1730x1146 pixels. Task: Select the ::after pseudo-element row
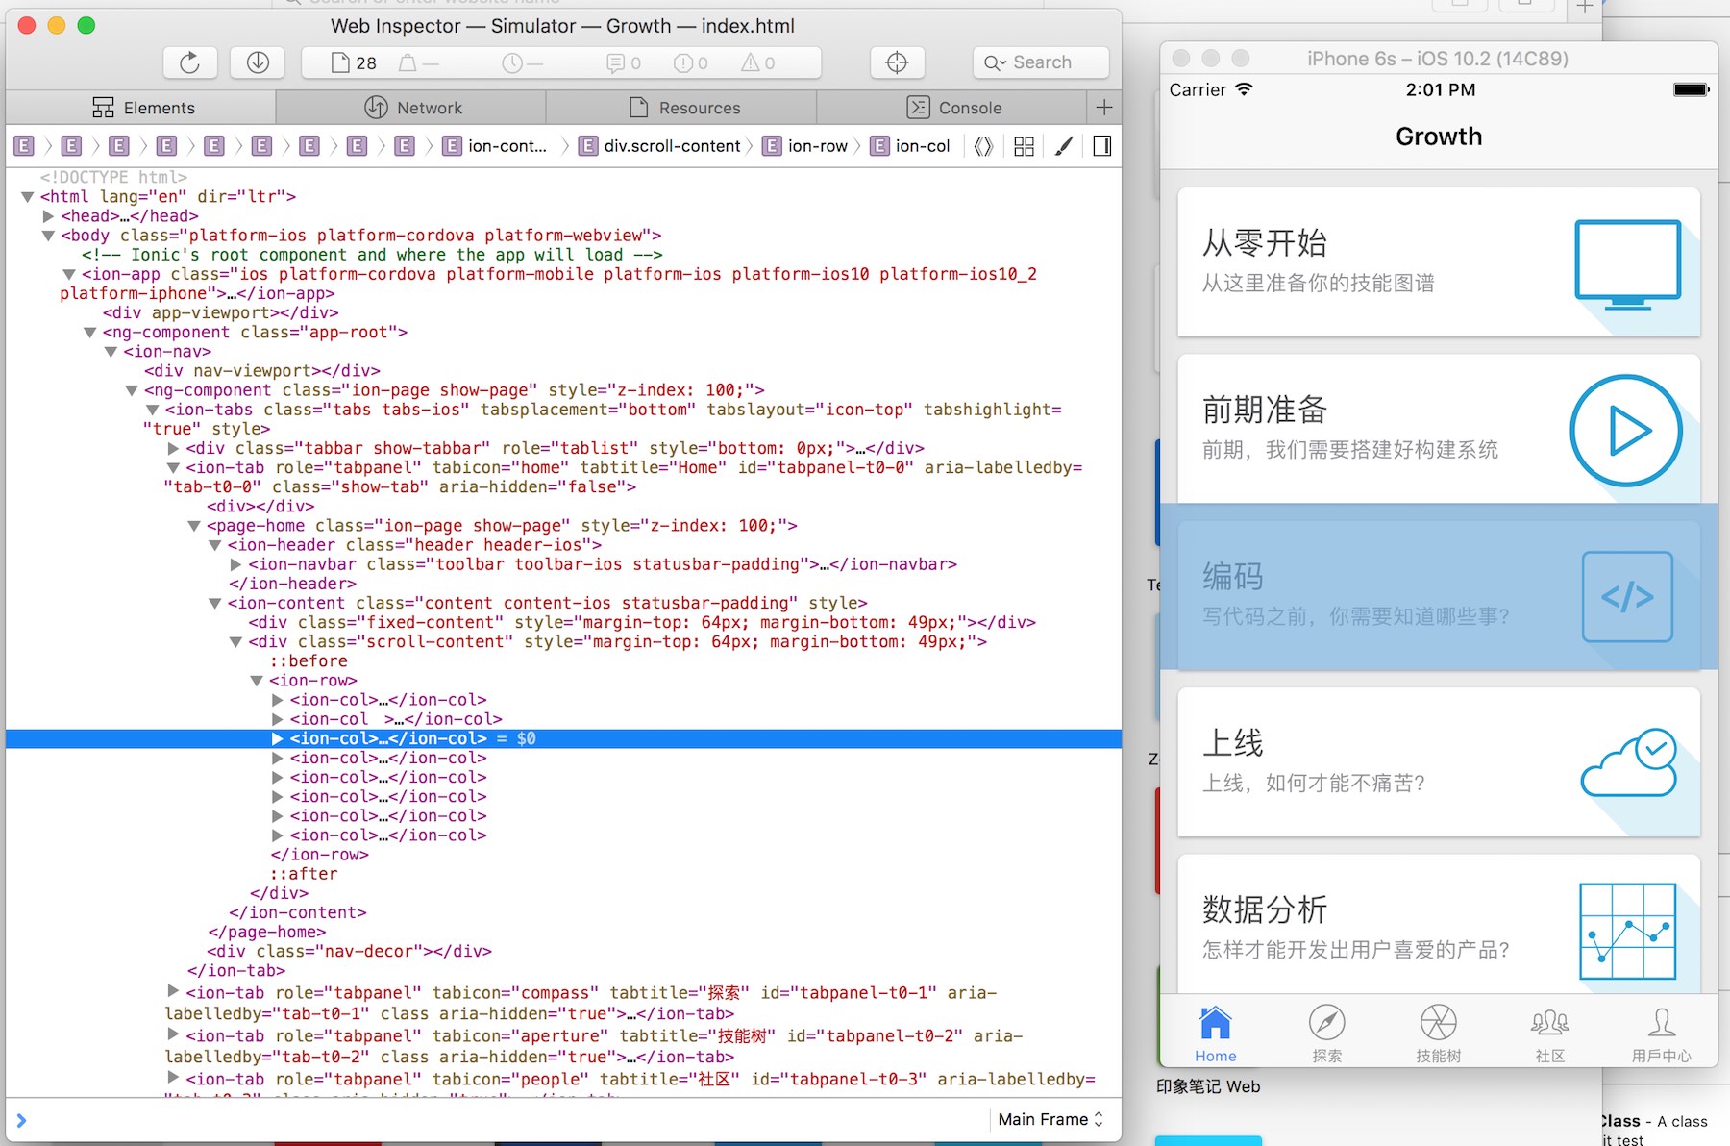tap(304, 874)
